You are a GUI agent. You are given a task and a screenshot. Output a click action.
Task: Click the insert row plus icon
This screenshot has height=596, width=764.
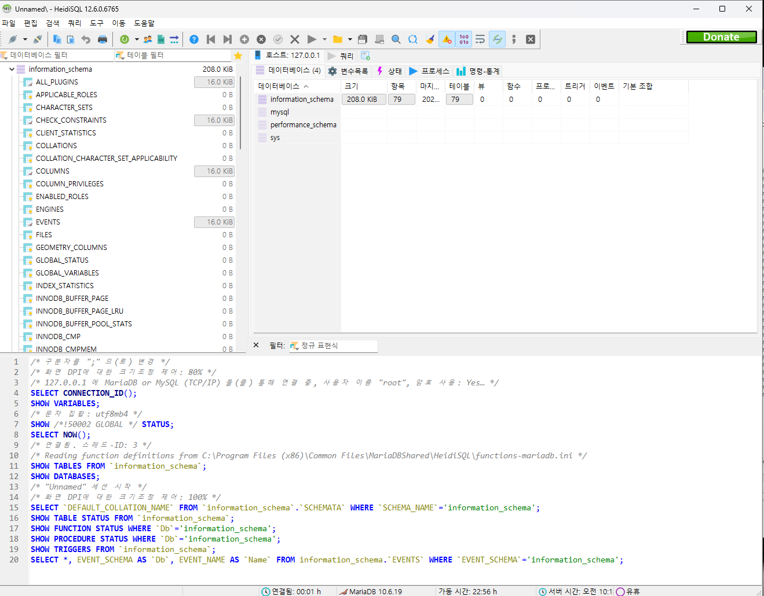coord(244,39)
